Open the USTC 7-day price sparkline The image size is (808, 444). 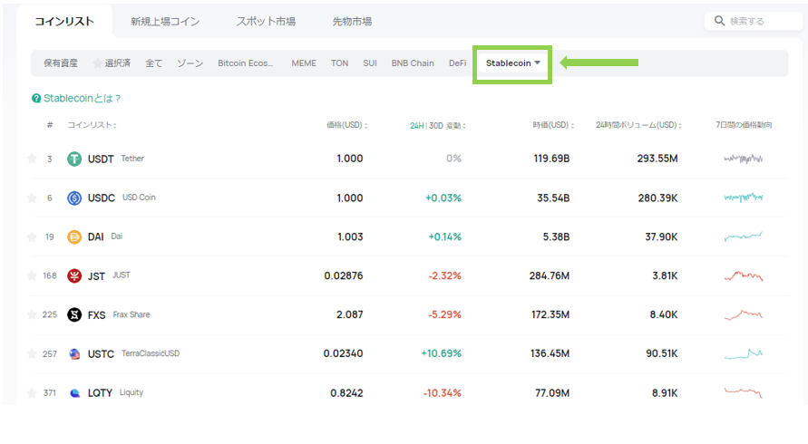[743, 354]
